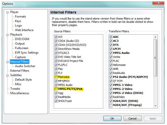
Task: Disable H264/AVC (DXVA) filter
Action: (x=111, y=101)
